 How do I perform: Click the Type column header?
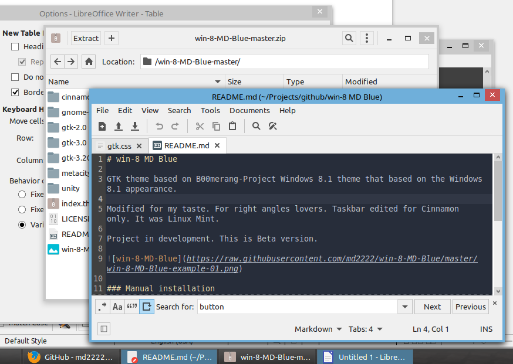[313, 81]
